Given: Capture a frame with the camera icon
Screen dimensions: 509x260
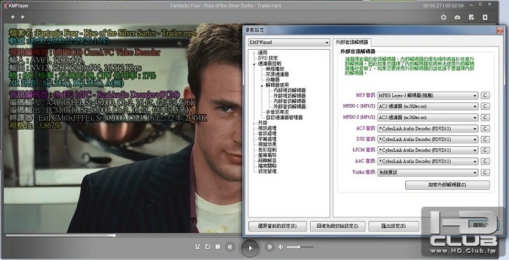Looking at the screenshot, I should 458,17.
